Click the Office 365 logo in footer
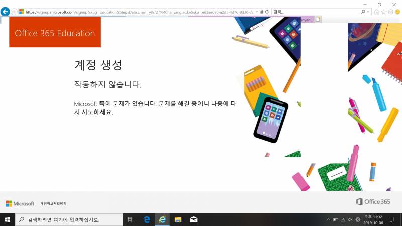Image resolution: width=402 pixels, height=226 pixels. (373, 202)
